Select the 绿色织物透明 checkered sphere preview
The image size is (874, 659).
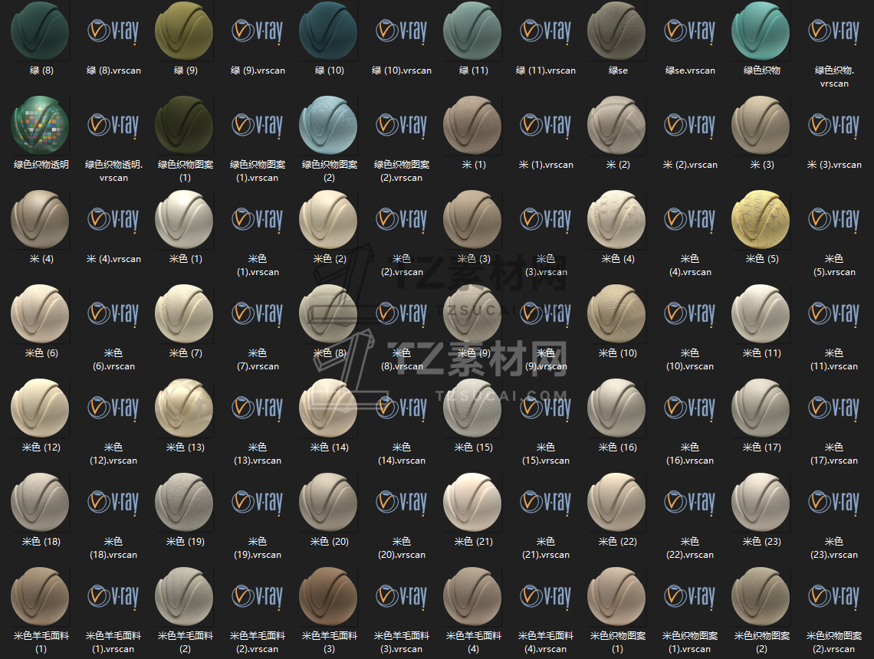click(x=40, y=126)
